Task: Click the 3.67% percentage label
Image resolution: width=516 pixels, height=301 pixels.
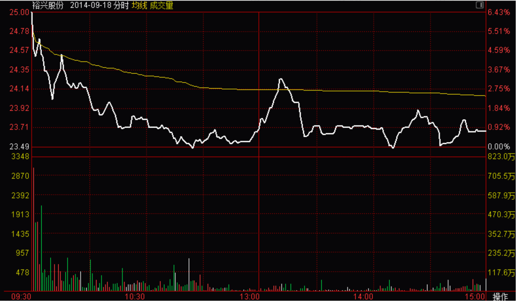Action: pyautogui.click(x=499, y=69)
